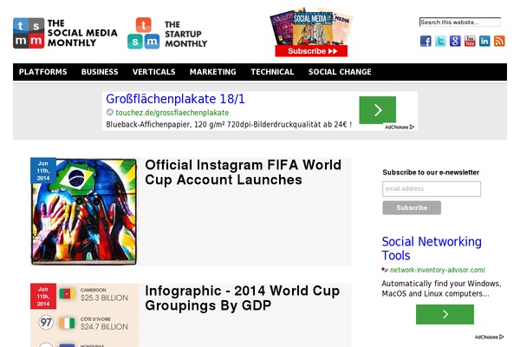Viewport: 520px width, 347px height.
Task: Focus the Search this website field
Action: tap(460, 23)
